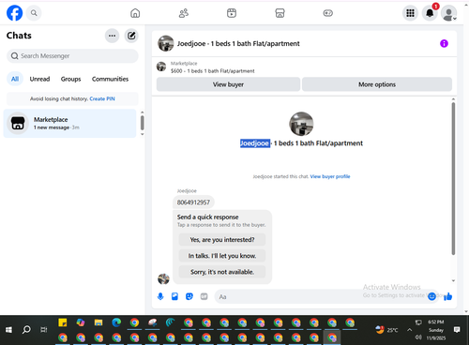The width and height of the screenshot is (469, 345).
Task: Open the Search Facebook magnifier icon
Action: pos(34,13)
